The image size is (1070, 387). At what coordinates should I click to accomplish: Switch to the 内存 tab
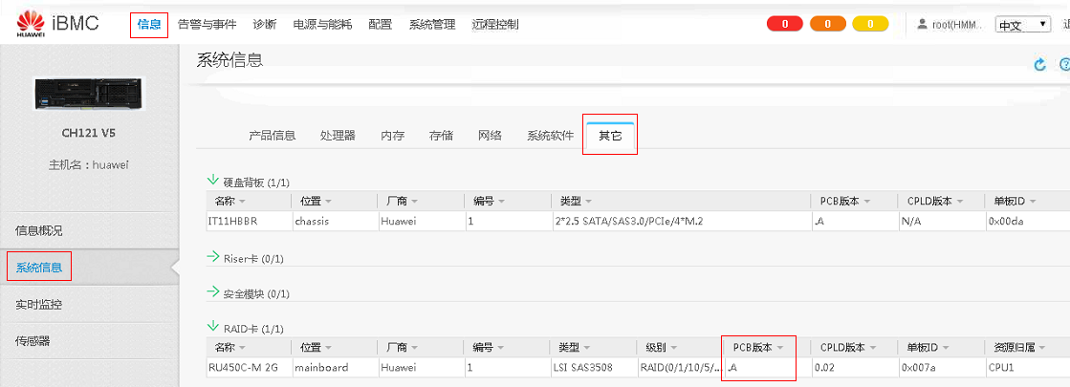[x=392, y=136]
